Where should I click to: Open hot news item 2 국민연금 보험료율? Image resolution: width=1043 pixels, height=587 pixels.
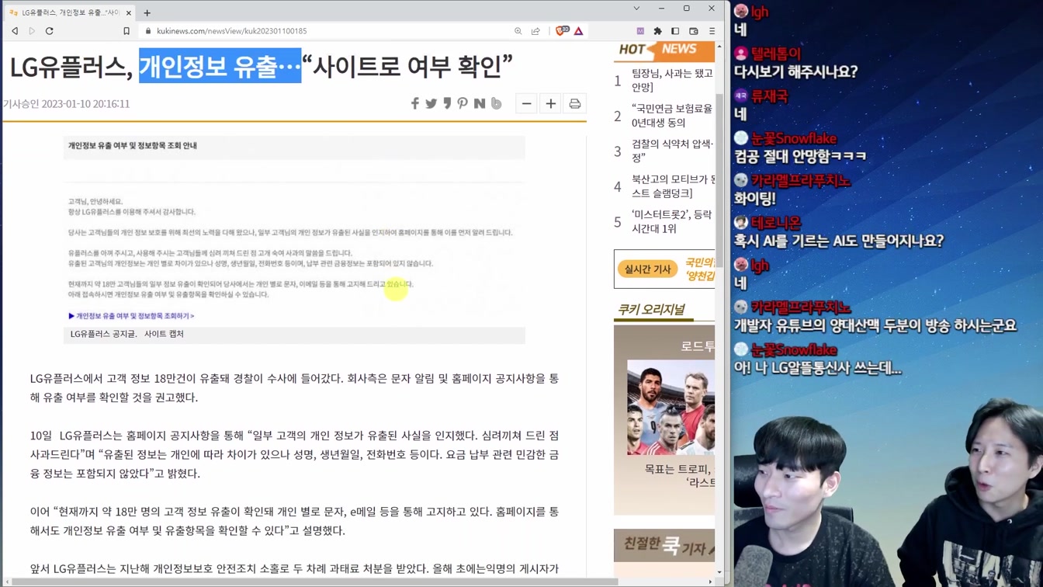672,116
